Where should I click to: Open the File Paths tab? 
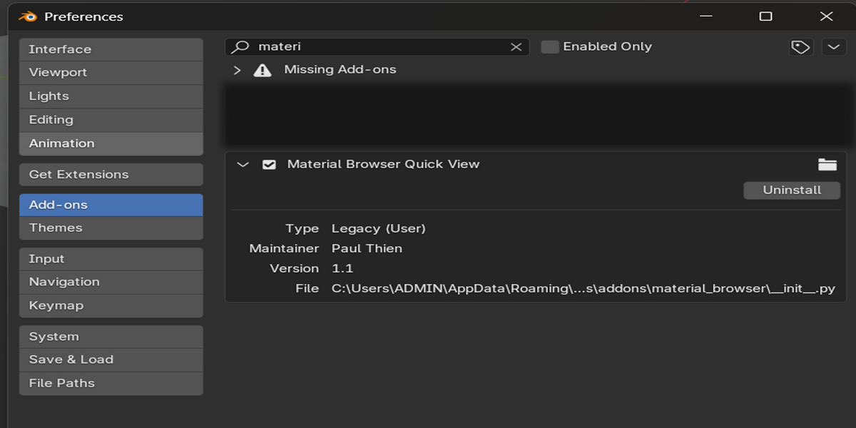tap(111, 383)
